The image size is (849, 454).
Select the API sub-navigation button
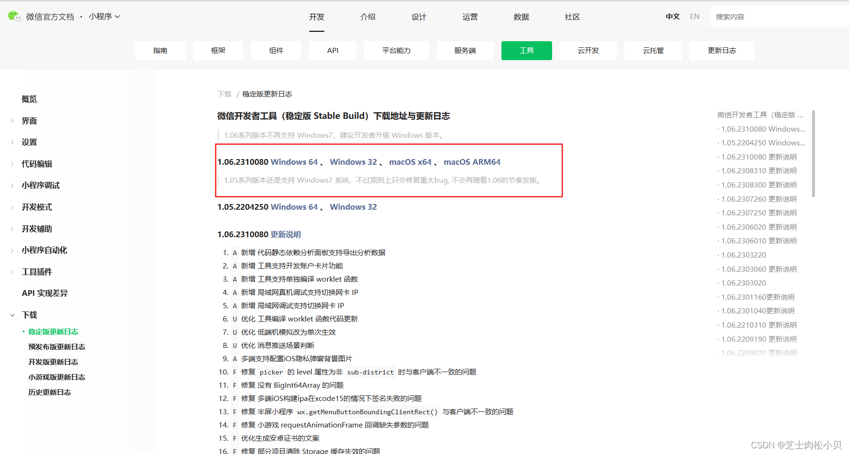pyautogui.click(x=333, y=51)
